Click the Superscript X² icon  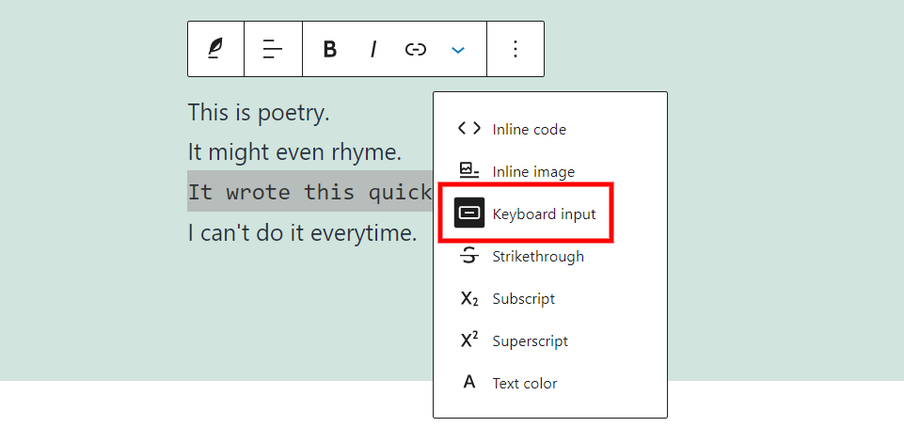click(x=468, y=340)
